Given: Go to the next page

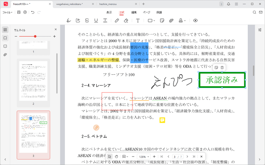Looking at the screenshot, I should pyautogui.click(x=187, y=157).
